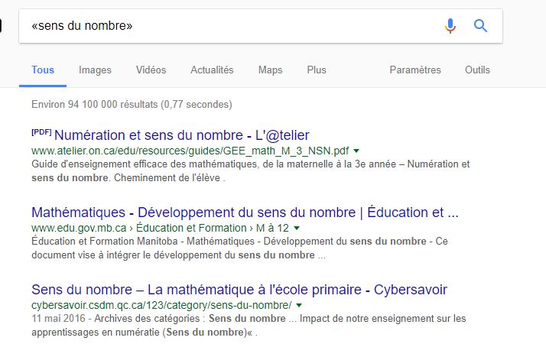Click the PDF tag on first result
546x357 pixels.
[41, 132]
